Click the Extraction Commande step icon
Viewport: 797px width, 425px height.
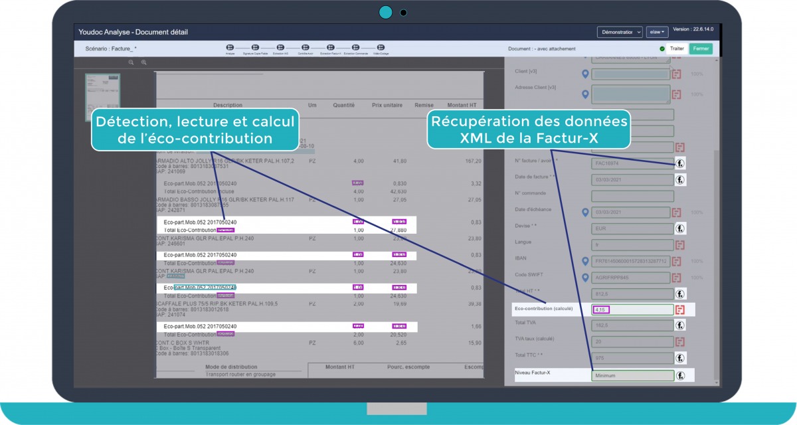point(356,48)
